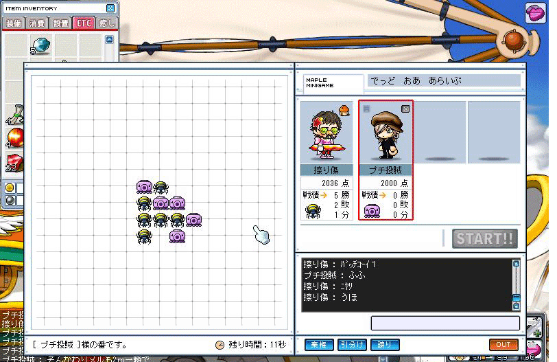The width and height of the screenshot is (557, 362).
Task: Click the bottom-most spider piece on the board
Action: pyautogui.click(x=144, y=236)
